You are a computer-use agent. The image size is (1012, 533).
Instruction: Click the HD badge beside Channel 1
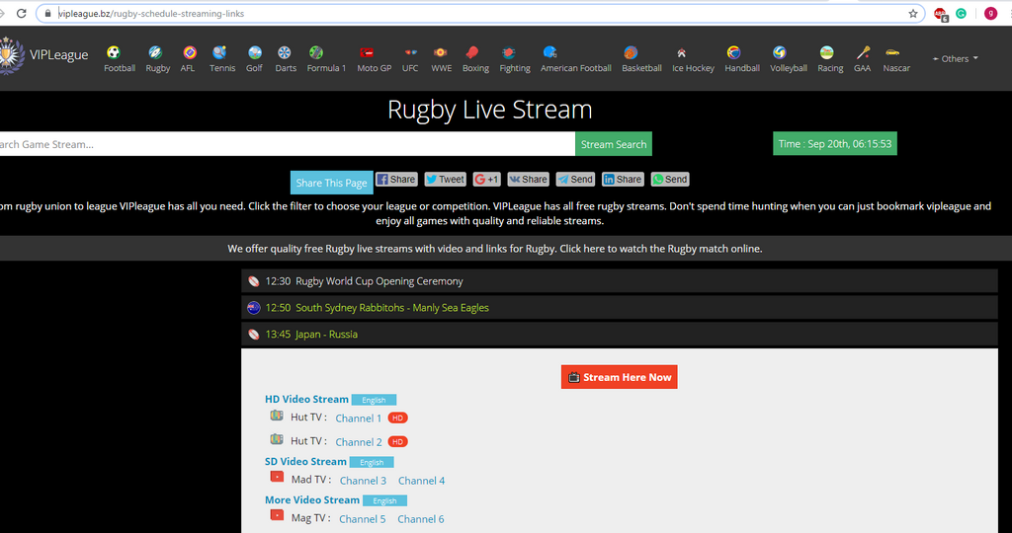(x=397, y=418)
